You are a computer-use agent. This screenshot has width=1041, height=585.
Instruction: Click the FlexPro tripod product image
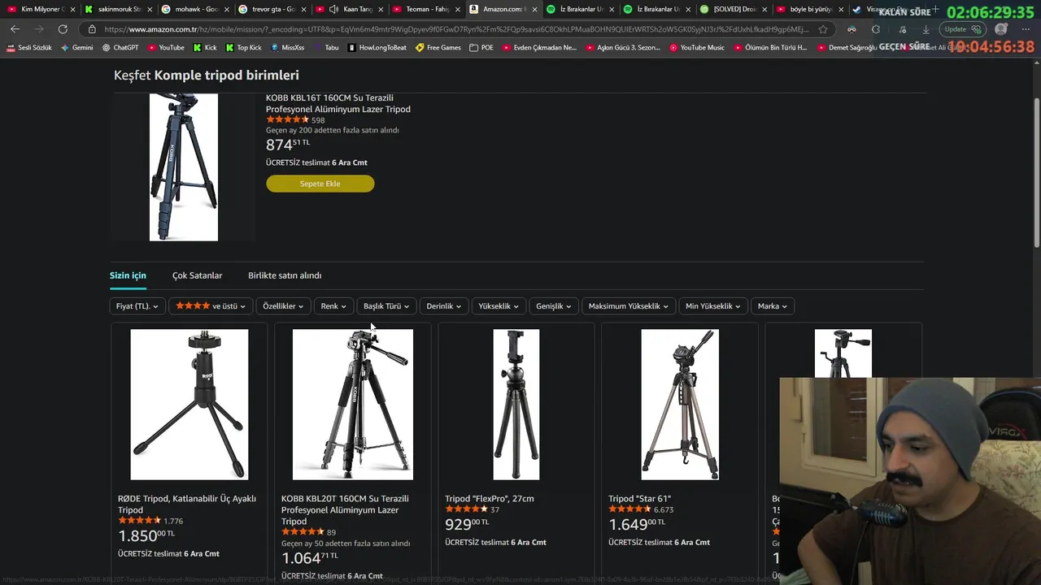tap(516, 404)
